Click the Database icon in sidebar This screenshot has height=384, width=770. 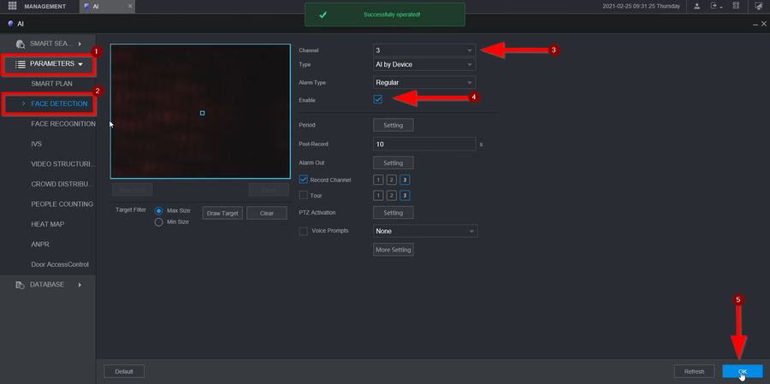[x=20, y=285]
